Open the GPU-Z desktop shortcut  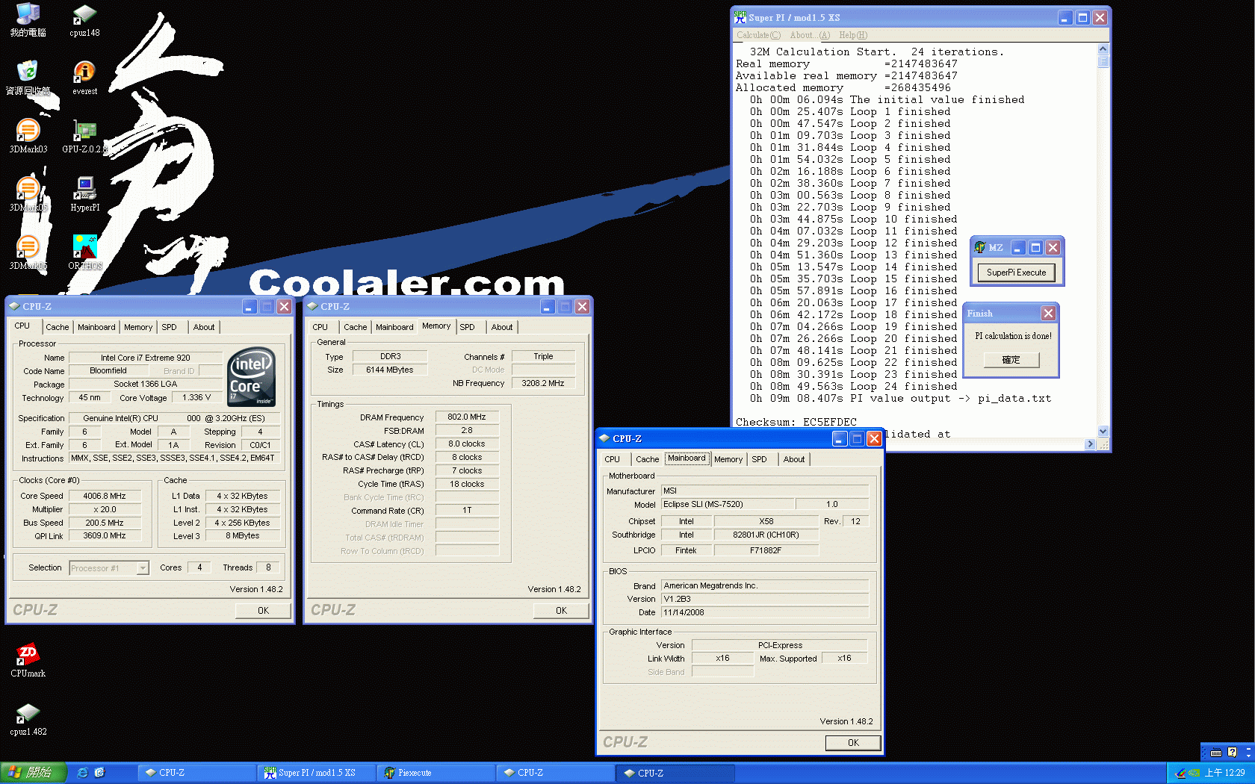[84, 136]
